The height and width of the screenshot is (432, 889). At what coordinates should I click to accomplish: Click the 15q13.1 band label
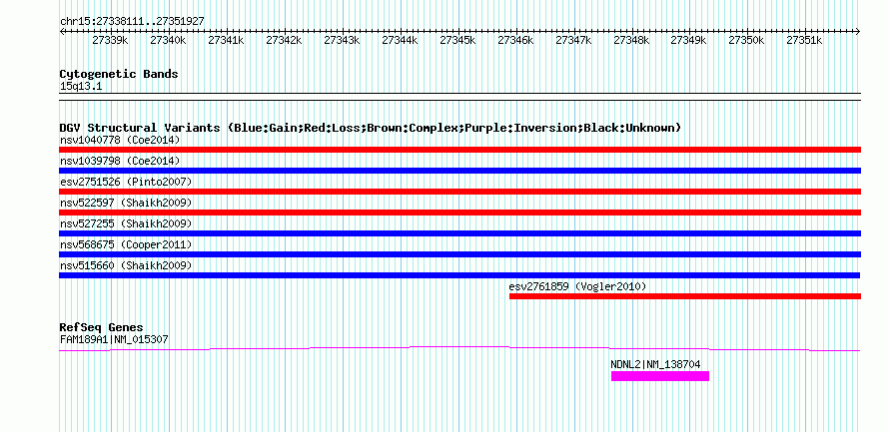click(81, 87)
